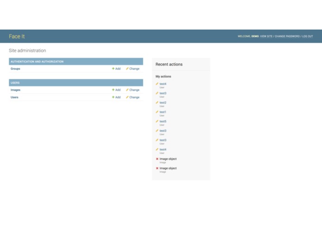Click the pencil icon beside the test1 action

click(157, 112)
